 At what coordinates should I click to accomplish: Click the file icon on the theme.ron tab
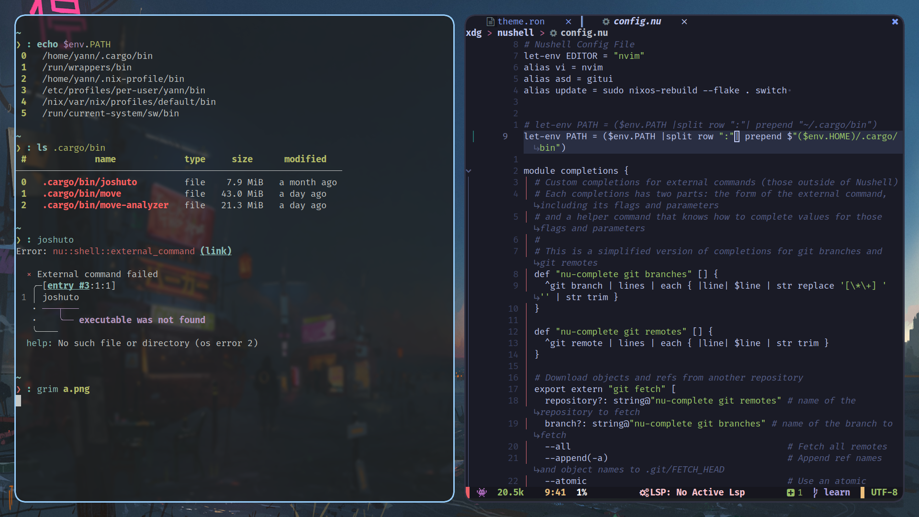(x=491, y=21)
